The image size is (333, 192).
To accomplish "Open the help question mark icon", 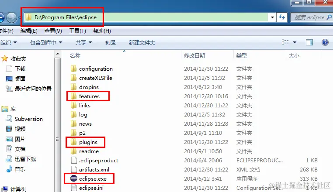I will tap(325, 42).
